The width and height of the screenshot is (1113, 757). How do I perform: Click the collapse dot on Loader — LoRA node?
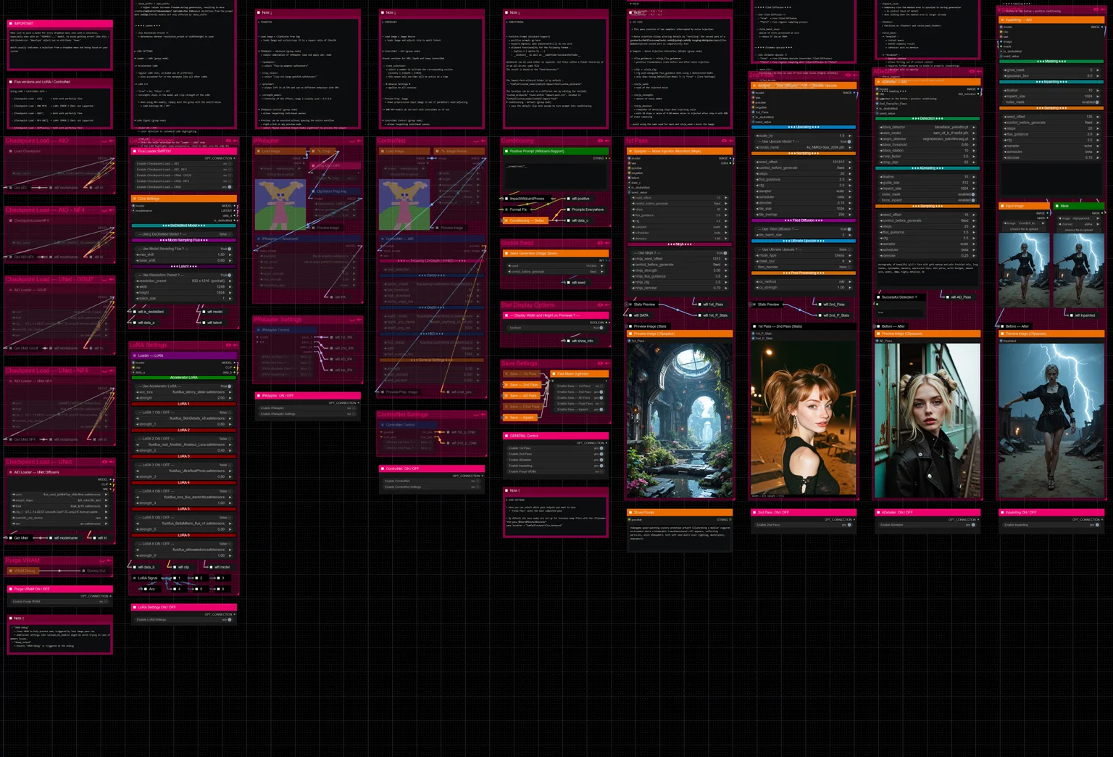(134, 356)
